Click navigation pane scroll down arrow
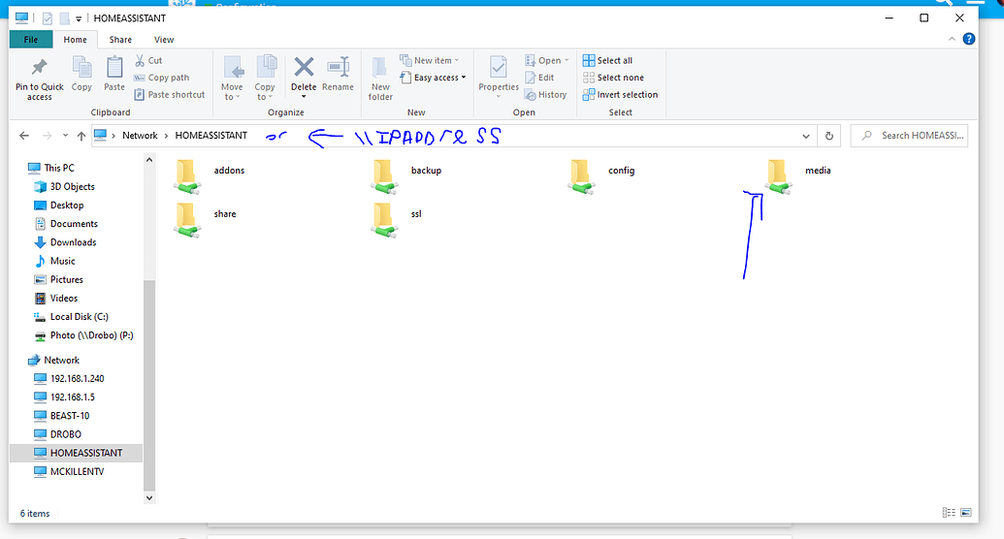Viewport: 1004px width, 539px height. 149,497
